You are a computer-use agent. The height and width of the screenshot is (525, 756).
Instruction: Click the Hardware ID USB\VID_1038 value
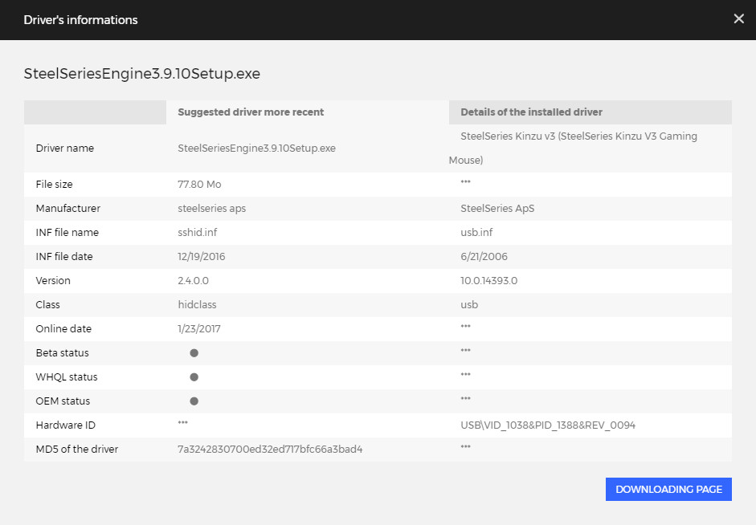(548, 425)
